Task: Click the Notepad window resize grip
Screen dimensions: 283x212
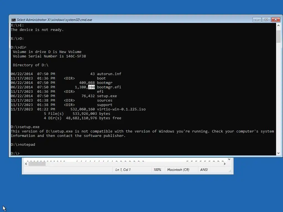Action: tap(230, 171)
